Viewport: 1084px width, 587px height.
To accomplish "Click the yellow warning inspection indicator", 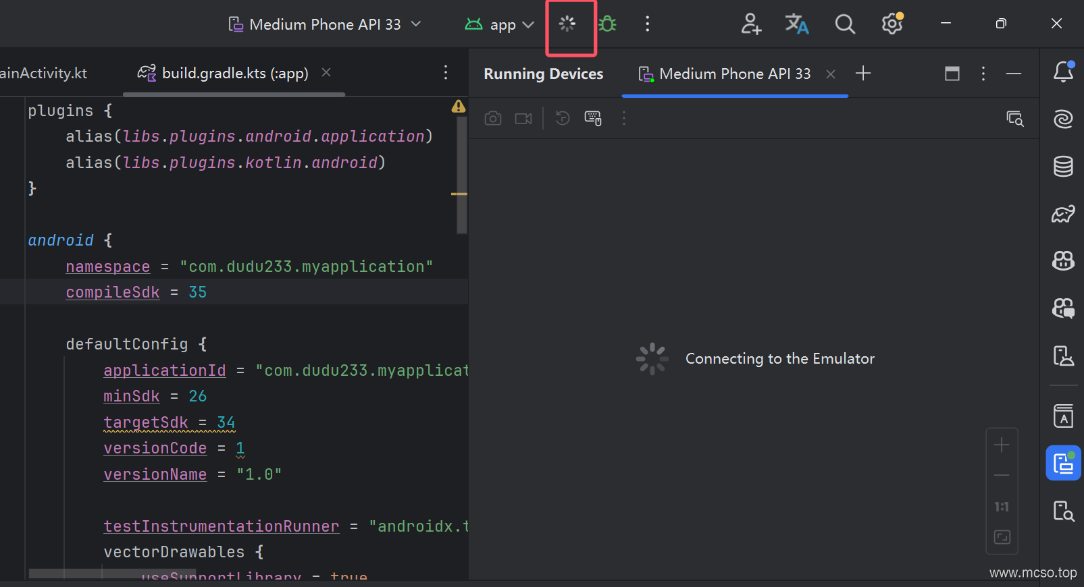I will 459,107.
